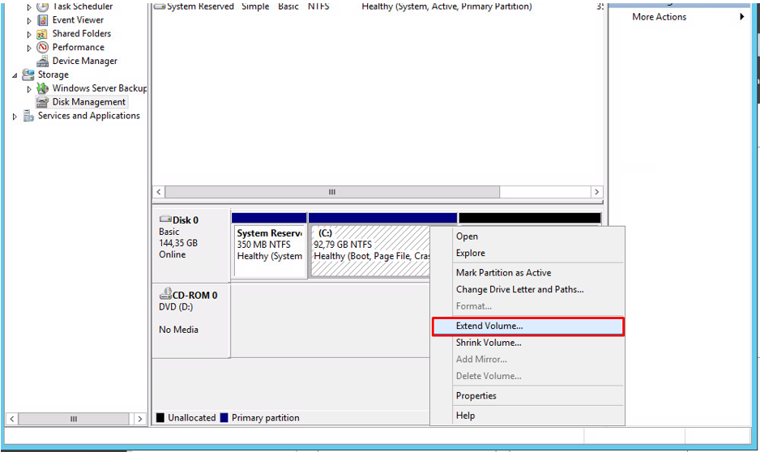The height and width of the screenshot is (452, 760).
Task: Collapse the Storage tree node
Action: (15, 75)
